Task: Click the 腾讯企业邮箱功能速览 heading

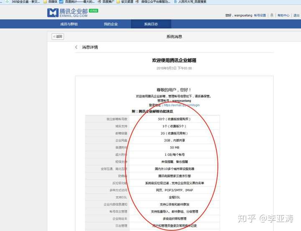Action: point(152,111)
